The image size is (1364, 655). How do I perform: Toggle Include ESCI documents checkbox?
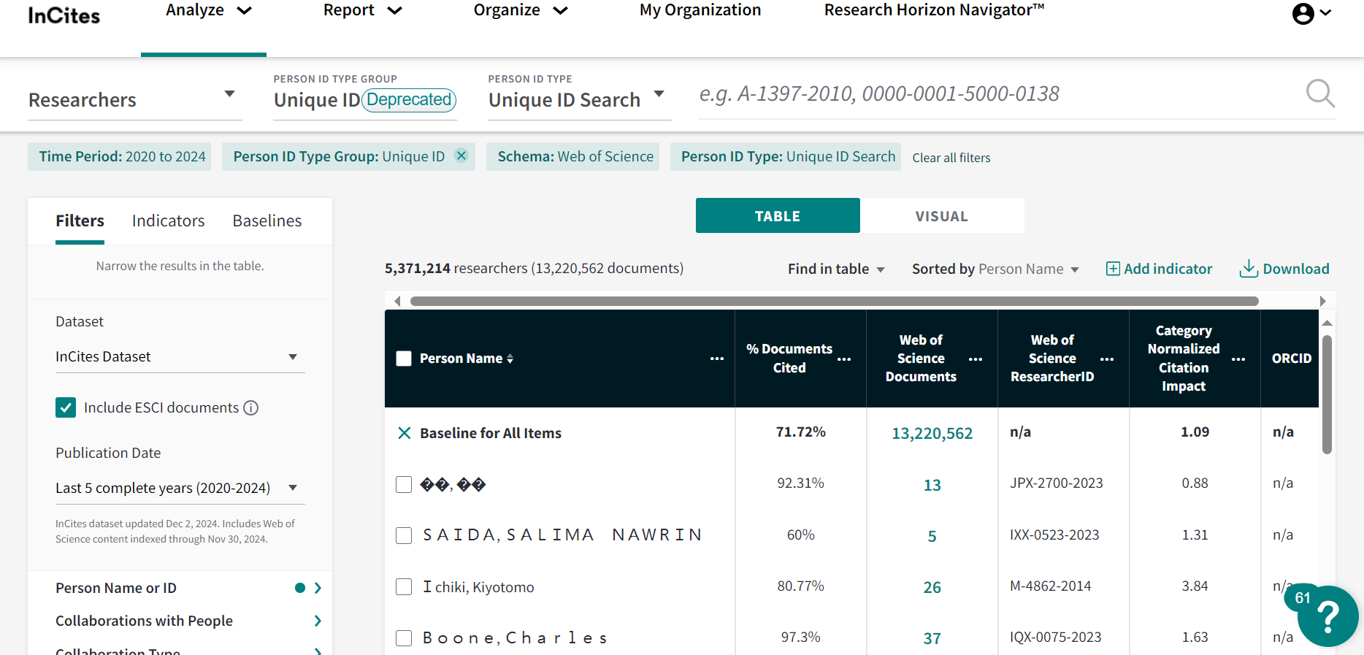66,407
